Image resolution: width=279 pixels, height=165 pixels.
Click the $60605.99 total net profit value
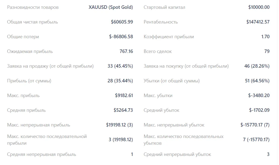coord(122,22)
